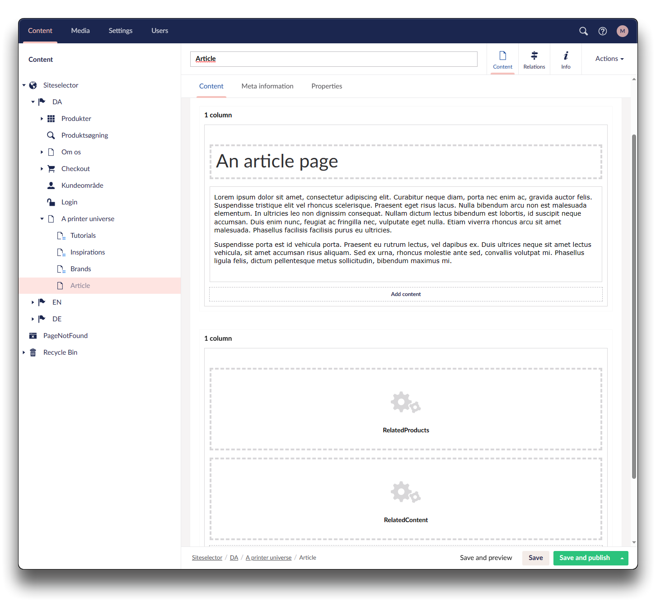Image resolution: width=656 pixels, height=602 pixels.
Task: Click the user avatar with letter M
Action: tap(622, 31)
